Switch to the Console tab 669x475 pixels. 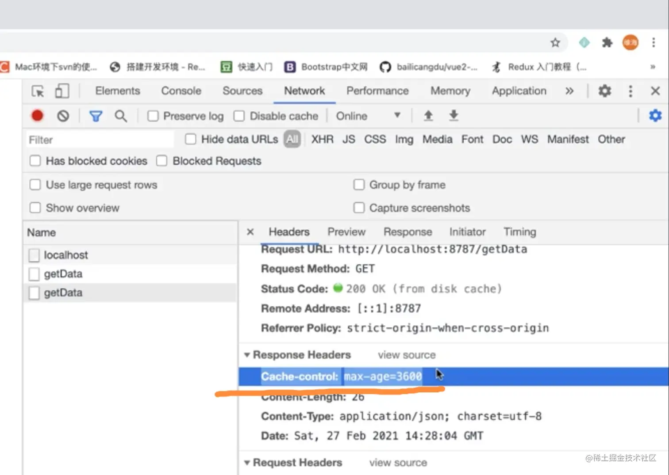point(181,91)
